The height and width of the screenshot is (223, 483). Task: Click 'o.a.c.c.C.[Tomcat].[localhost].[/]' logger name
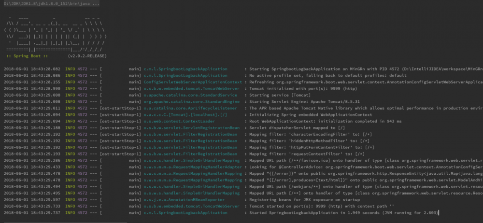185,114
